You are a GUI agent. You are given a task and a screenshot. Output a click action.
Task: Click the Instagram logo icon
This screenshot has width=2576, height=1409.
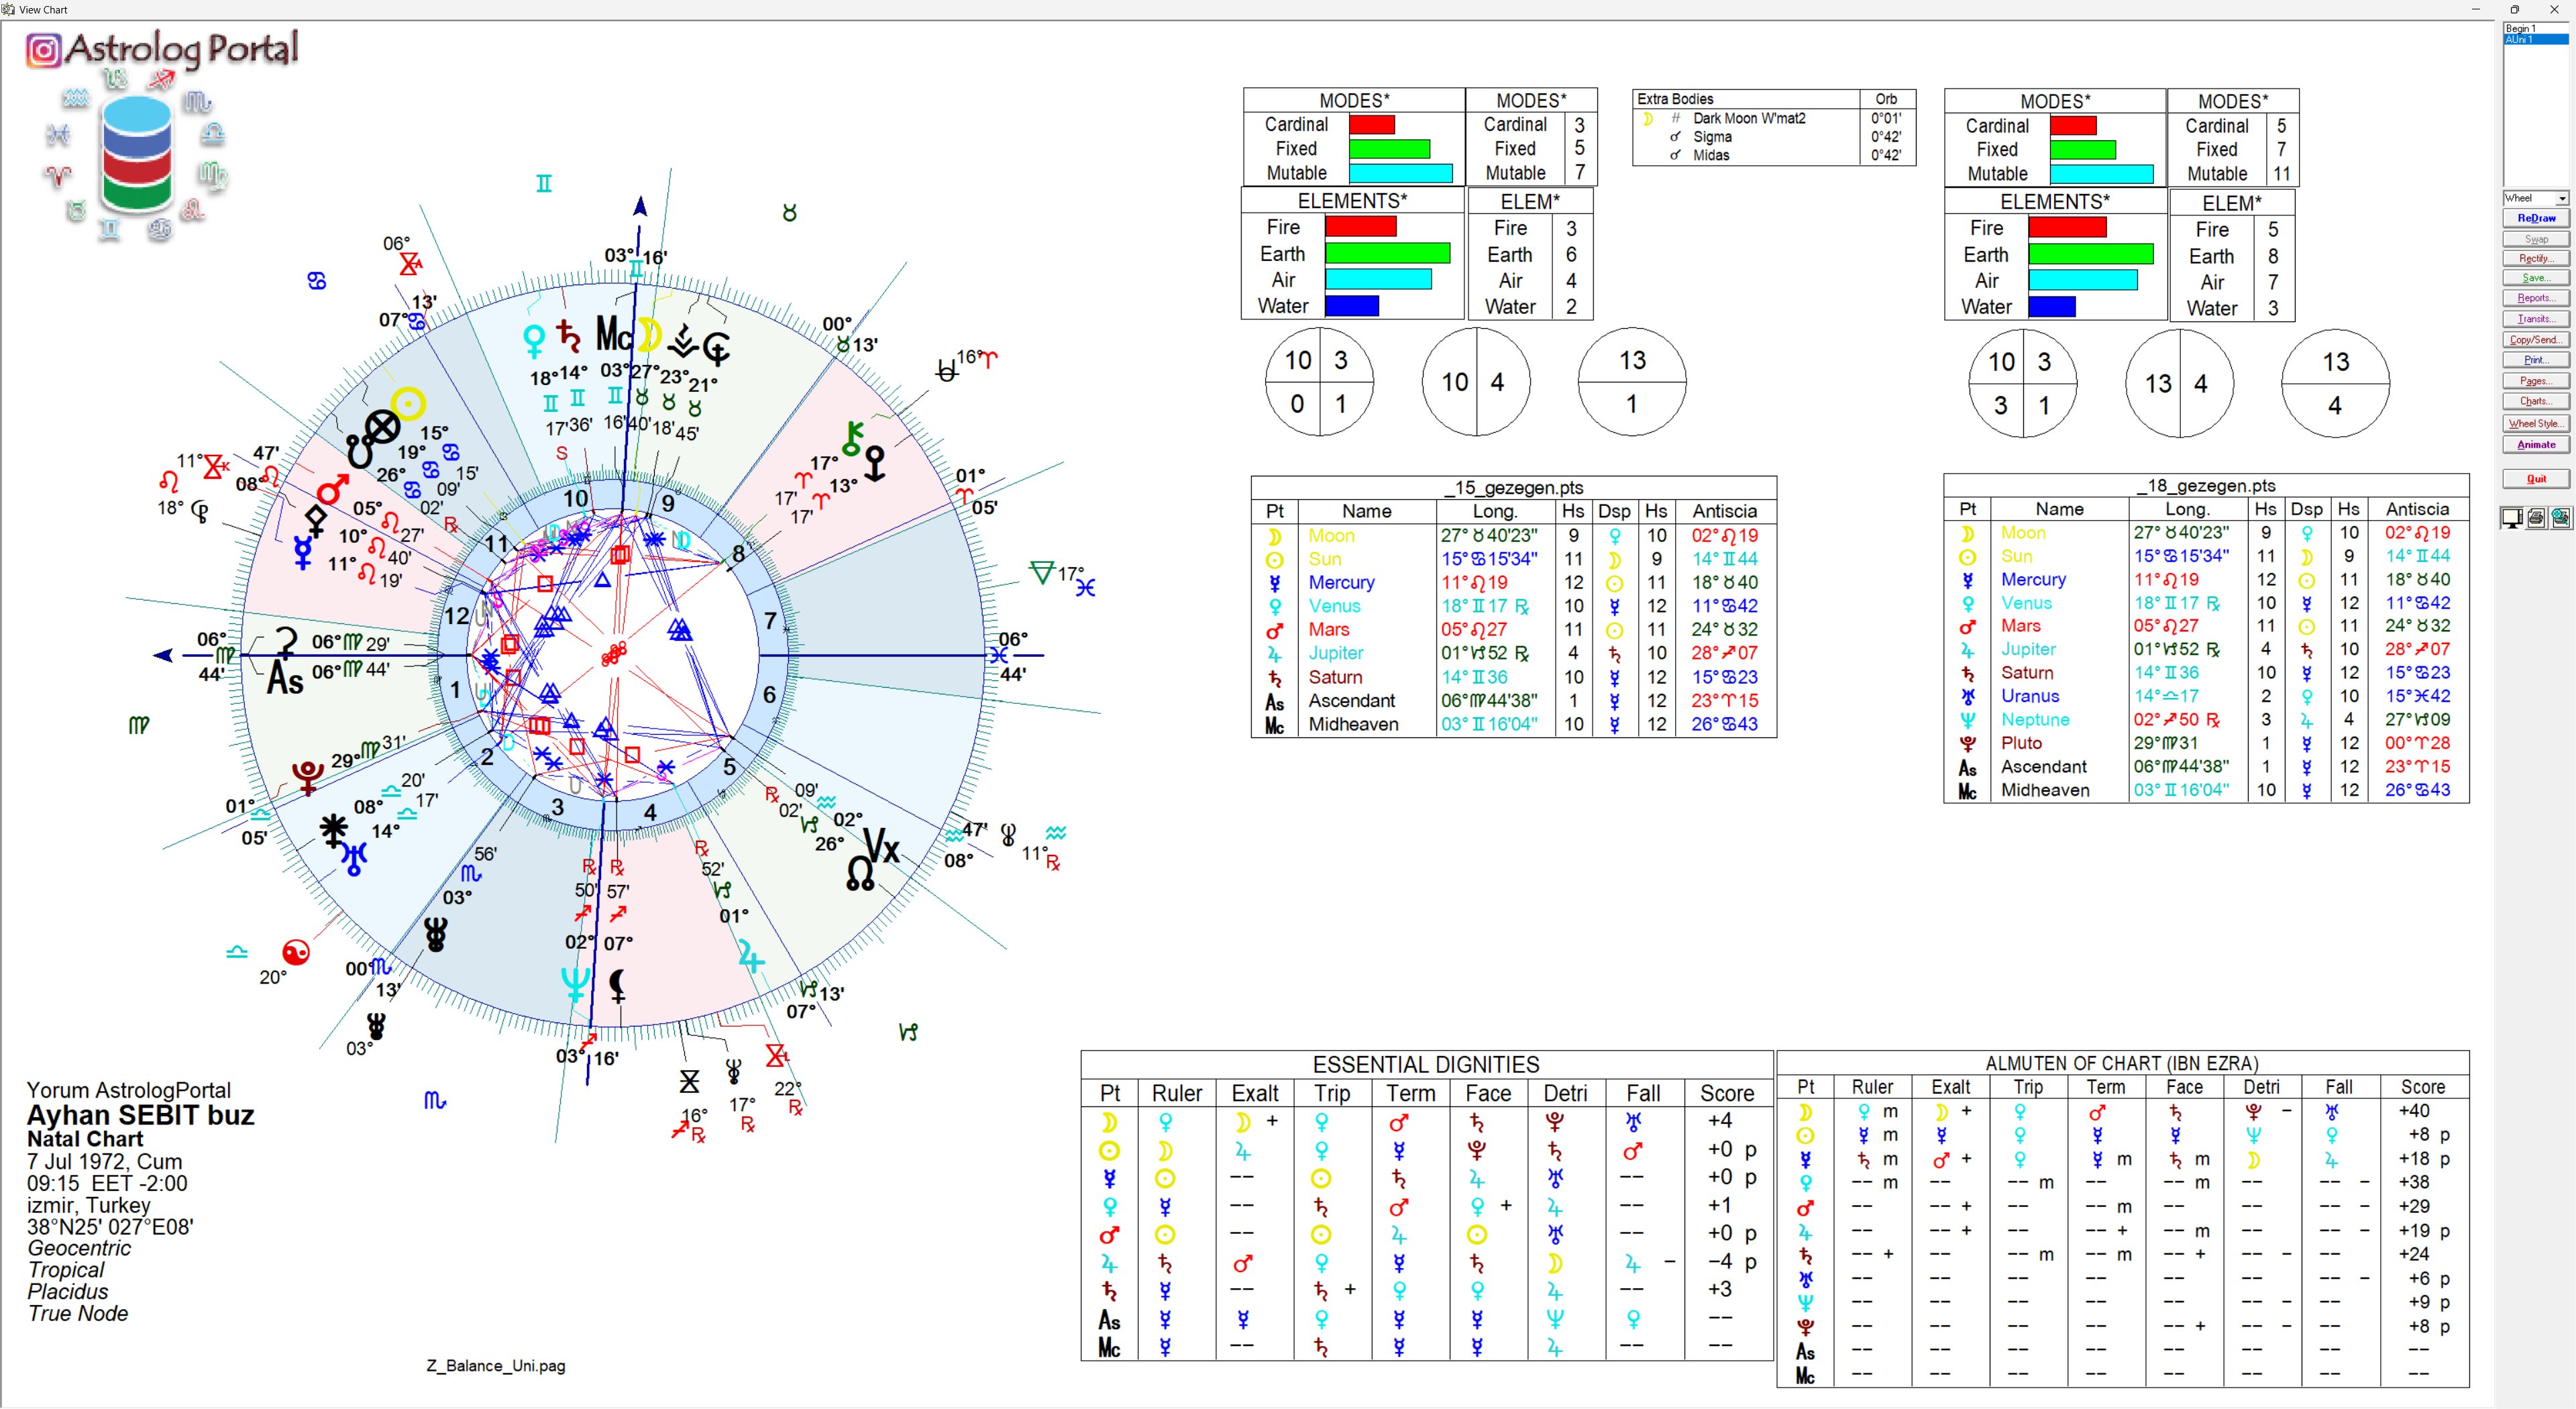44,50
